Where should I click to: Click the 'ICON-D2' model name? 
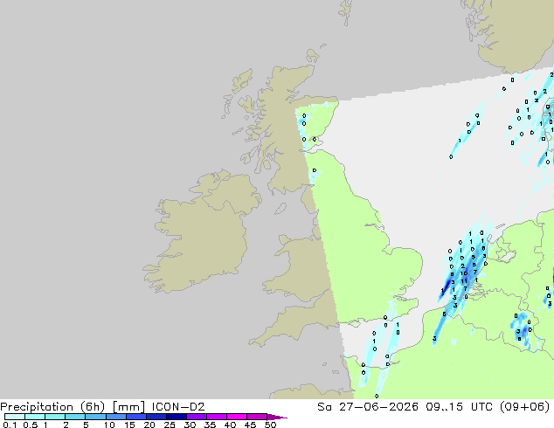(x=178, y=407)
